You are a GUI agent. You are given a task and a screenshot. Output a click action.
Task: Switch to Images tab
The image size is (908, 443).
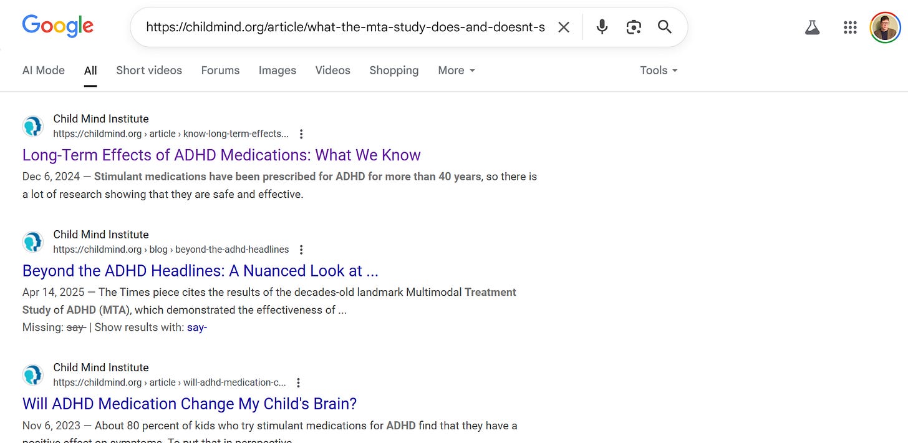pyautogui.click(x=278, y=71)
